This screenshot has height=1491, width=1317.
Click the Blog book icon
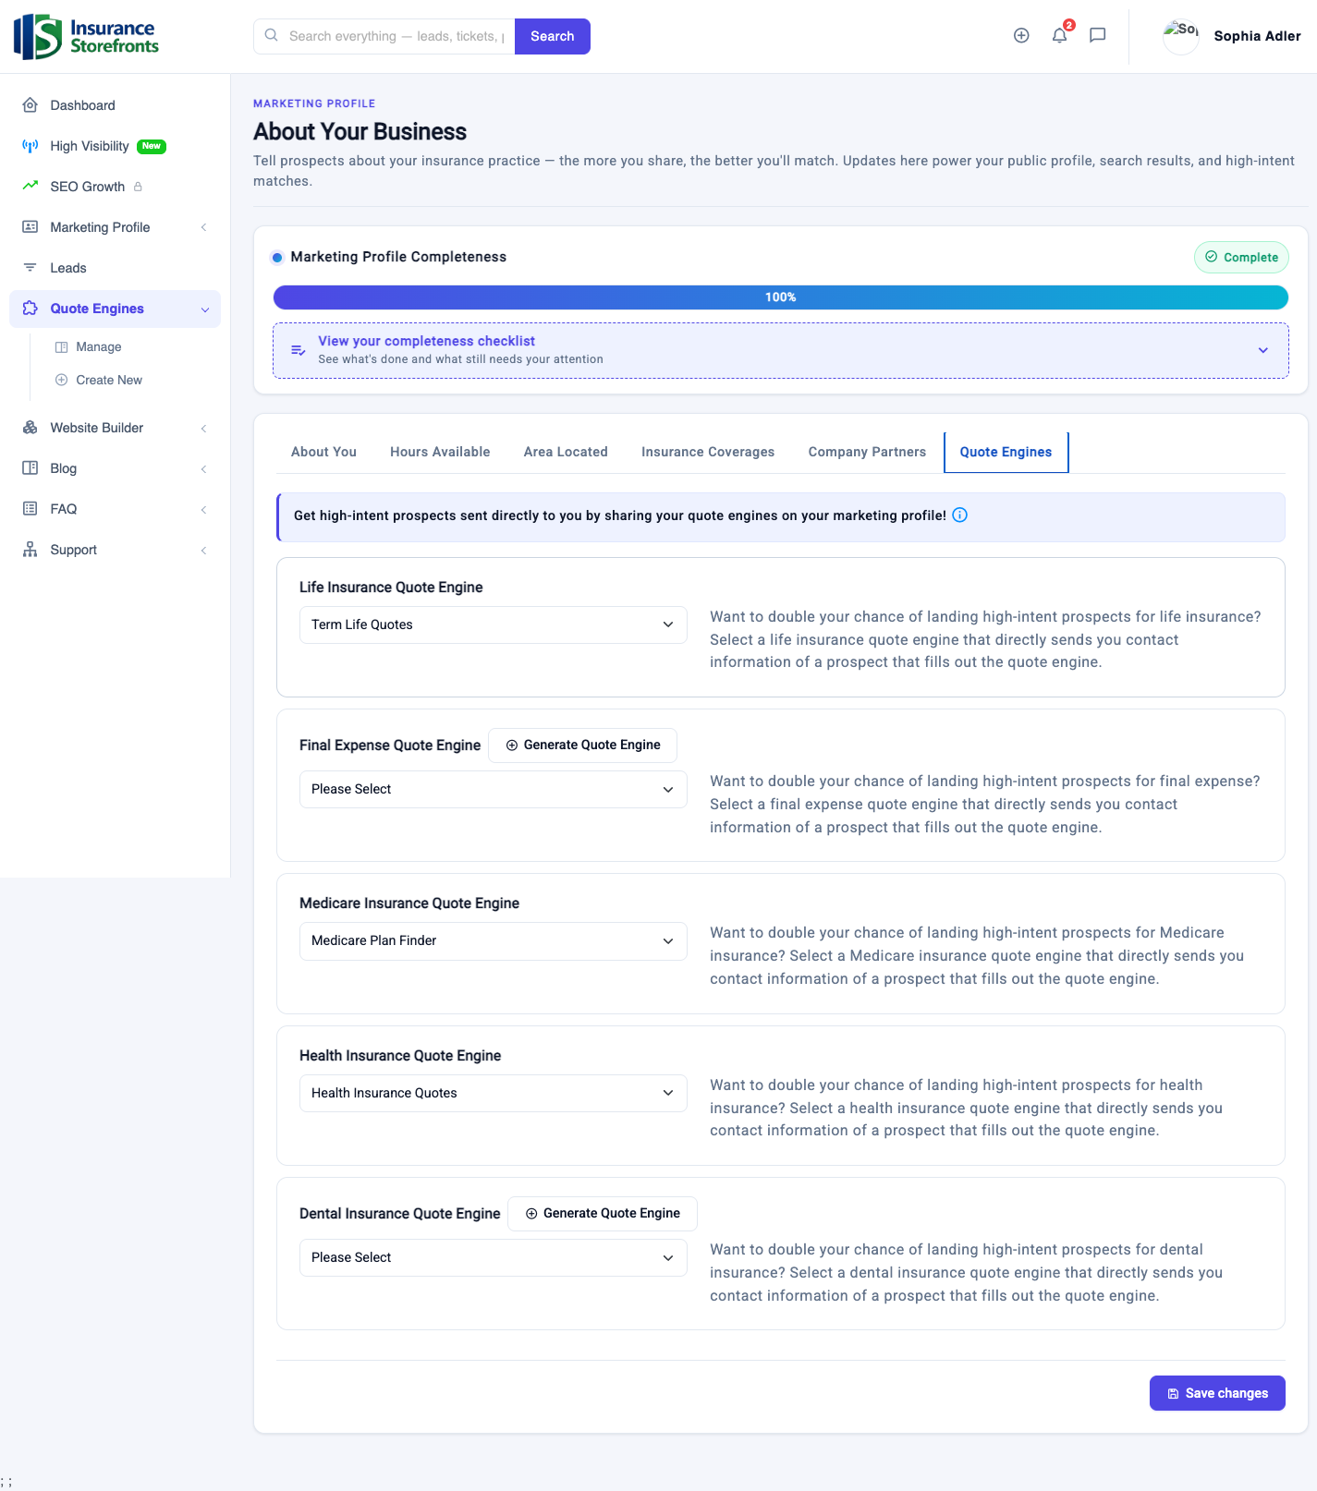(30, 468)
